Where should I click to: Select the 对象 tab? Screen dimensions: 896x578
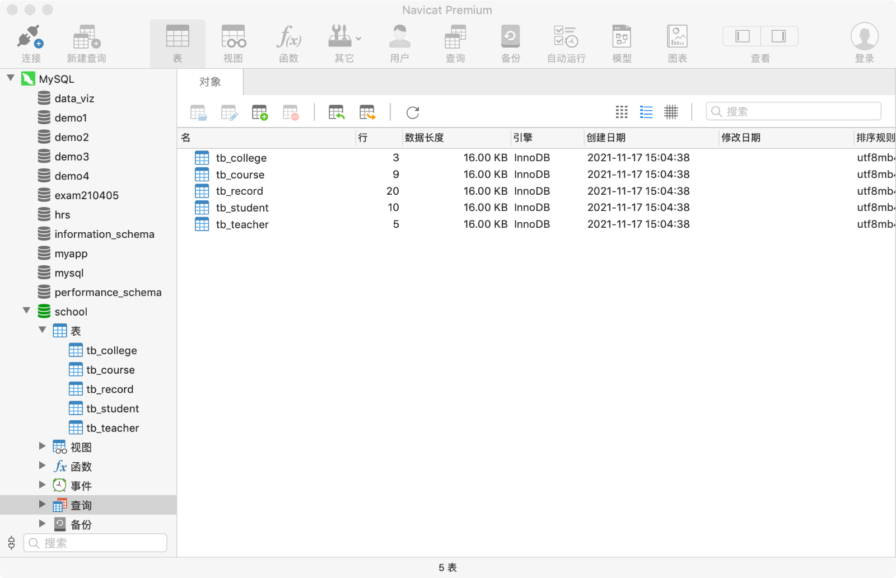click(x=211, y=82)
